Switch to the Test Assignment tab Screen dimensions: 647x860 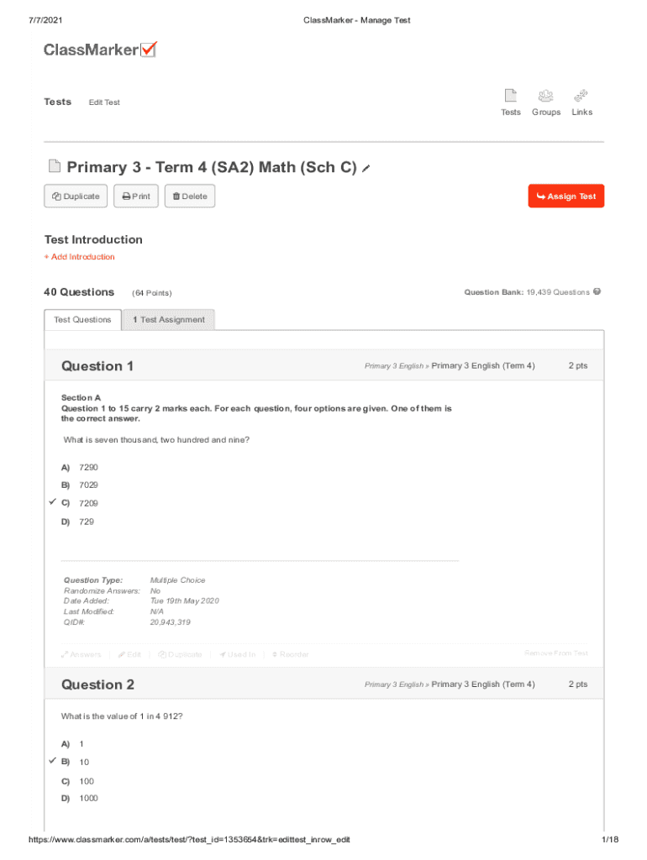[168, 320]
